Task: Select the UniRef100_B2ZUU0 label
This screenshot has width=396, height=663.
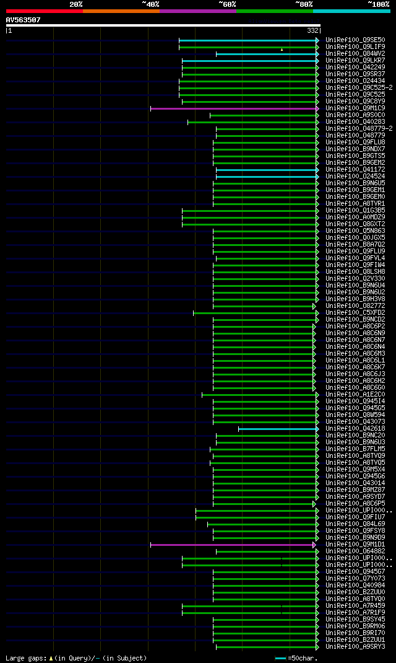Action: pos(355,592)
